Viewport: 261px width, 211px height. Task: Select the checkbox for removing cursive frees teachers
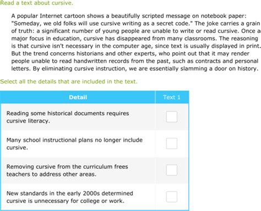click(172, 170)
